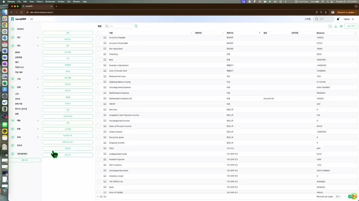Bookmark page with the star icon
359x201 pixels.
[x=326, y=12]
